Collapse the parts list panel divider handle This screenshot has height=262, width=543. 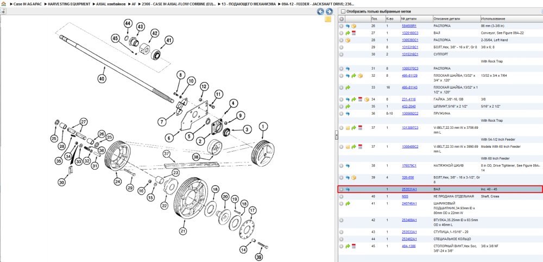click(336, 136)
